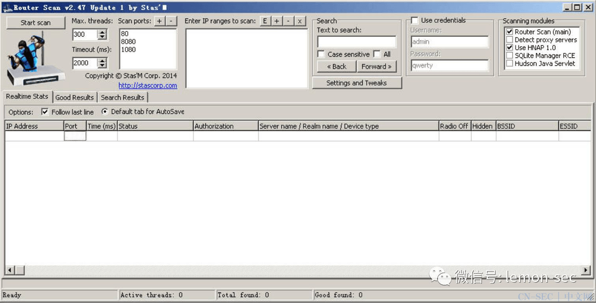Screen dimensions: 596x303
Task: Click the Ready status text
Action: tap(12, 295)
